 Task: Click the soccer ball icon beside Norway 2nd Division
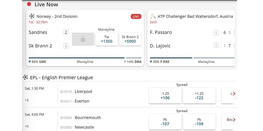tap(32, 16)
